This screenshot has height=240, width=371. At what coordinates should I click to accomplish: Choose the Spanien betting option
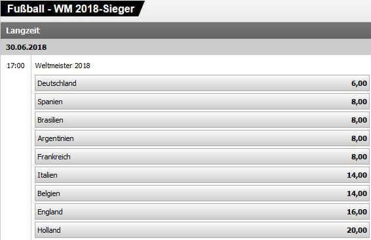coord(202,102)
